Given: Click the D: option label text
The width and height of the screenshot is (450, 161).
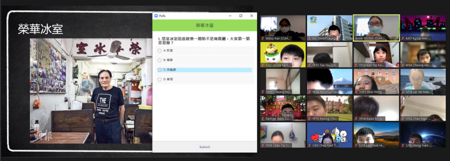Looking at the screenshot, I should point(168,80).
